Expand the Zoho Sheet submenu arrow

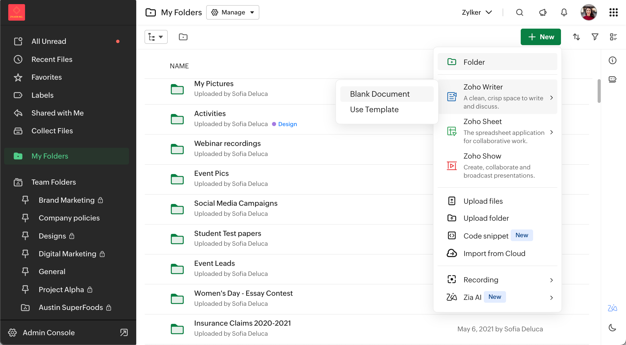point(551,132)
